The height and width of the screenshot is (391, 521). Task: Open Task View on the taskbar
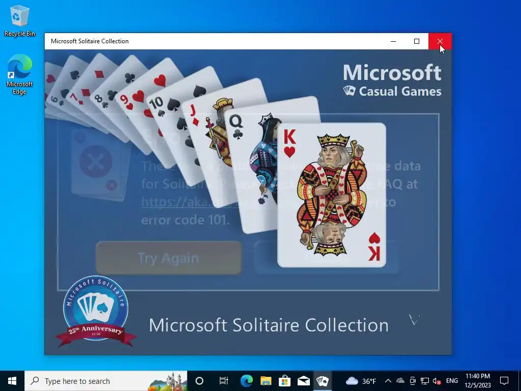(x=223, y=381)
